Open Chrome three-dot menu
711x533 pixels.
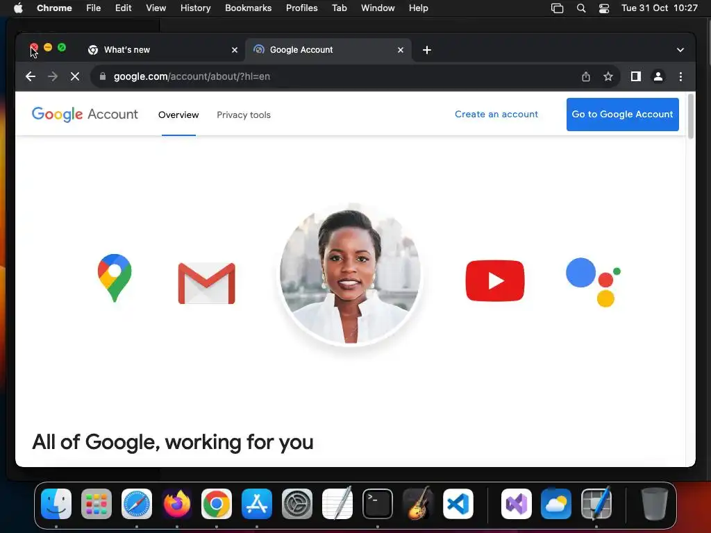[680, 76]
